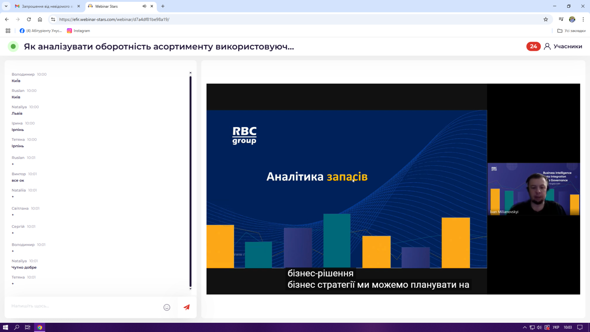This screenshot has height=332, width=590.
Task: Click the RBC group logo on the slide
Action: point(244,135)
